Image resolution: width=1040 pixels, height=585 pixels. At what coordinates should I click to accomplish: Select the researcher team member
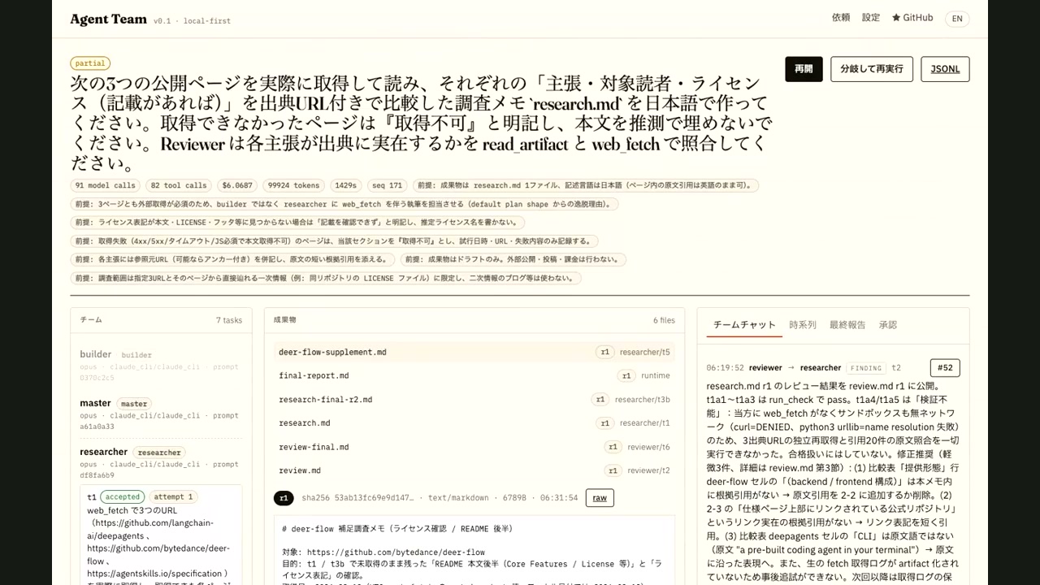tap(103, 452)
